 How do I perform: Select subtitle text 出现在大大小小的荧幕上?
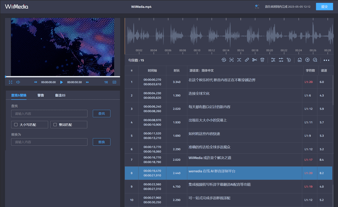(208, 120)
